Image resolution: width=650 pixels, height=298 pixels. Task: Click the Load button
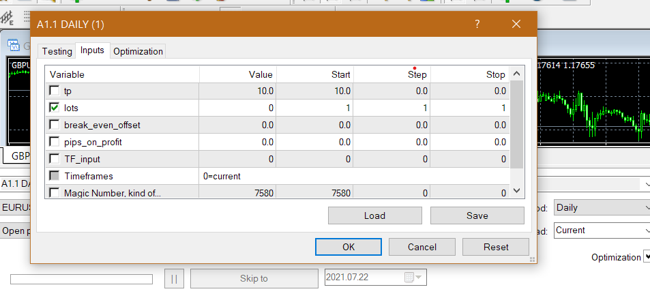click(374, 215)
